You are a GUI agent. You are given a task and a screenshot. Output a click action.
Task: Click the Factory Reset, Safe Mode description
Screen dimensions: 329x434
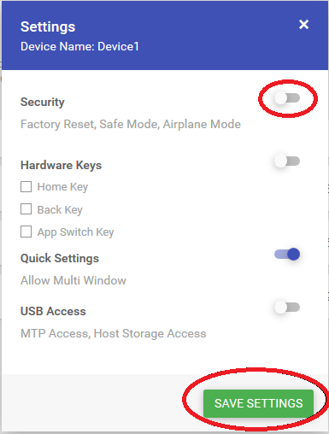point(131,125)
